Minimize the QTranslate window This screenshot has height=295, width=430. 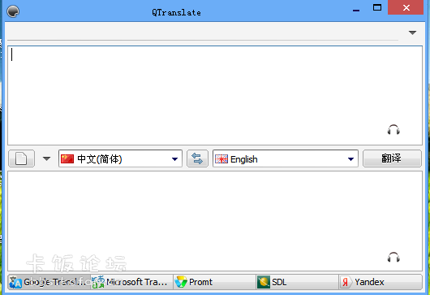(356, 10)
